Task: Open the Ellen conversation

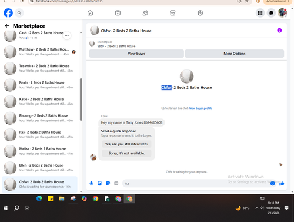Action: pyautogui.click(x=39, y=168)
